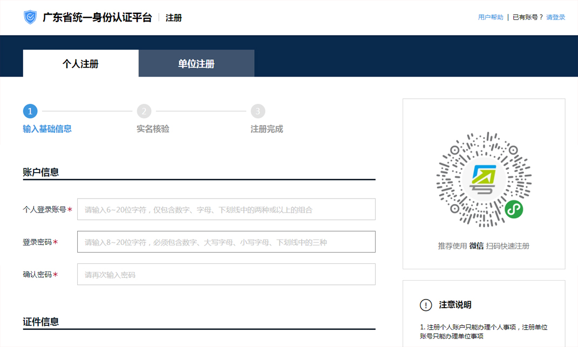The width and height of the screenshot is (578, 347).
Task: Click the blue shield logo icon
Action: (x=30, y=17)
